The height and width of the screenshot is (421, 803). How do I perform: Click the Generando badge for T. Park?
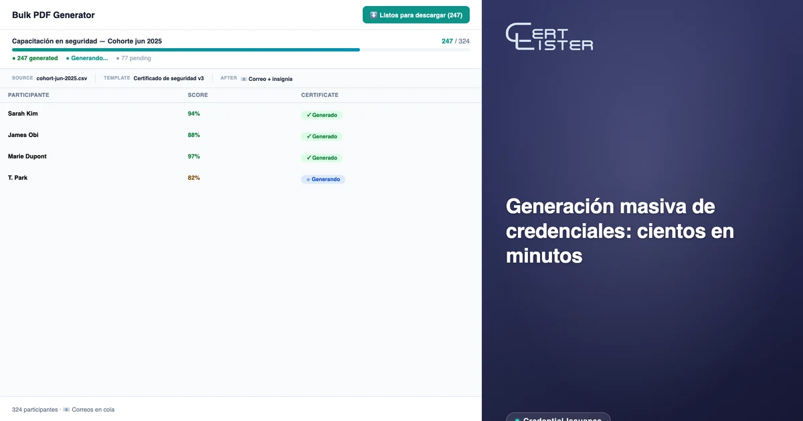323,179
